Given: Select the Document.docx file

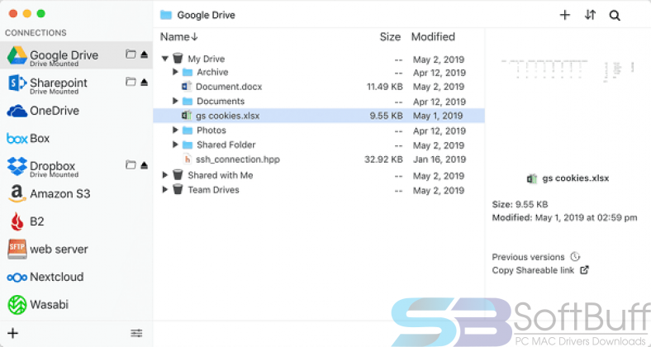Looking at the screenshot, I should click(x=229, y=87).
